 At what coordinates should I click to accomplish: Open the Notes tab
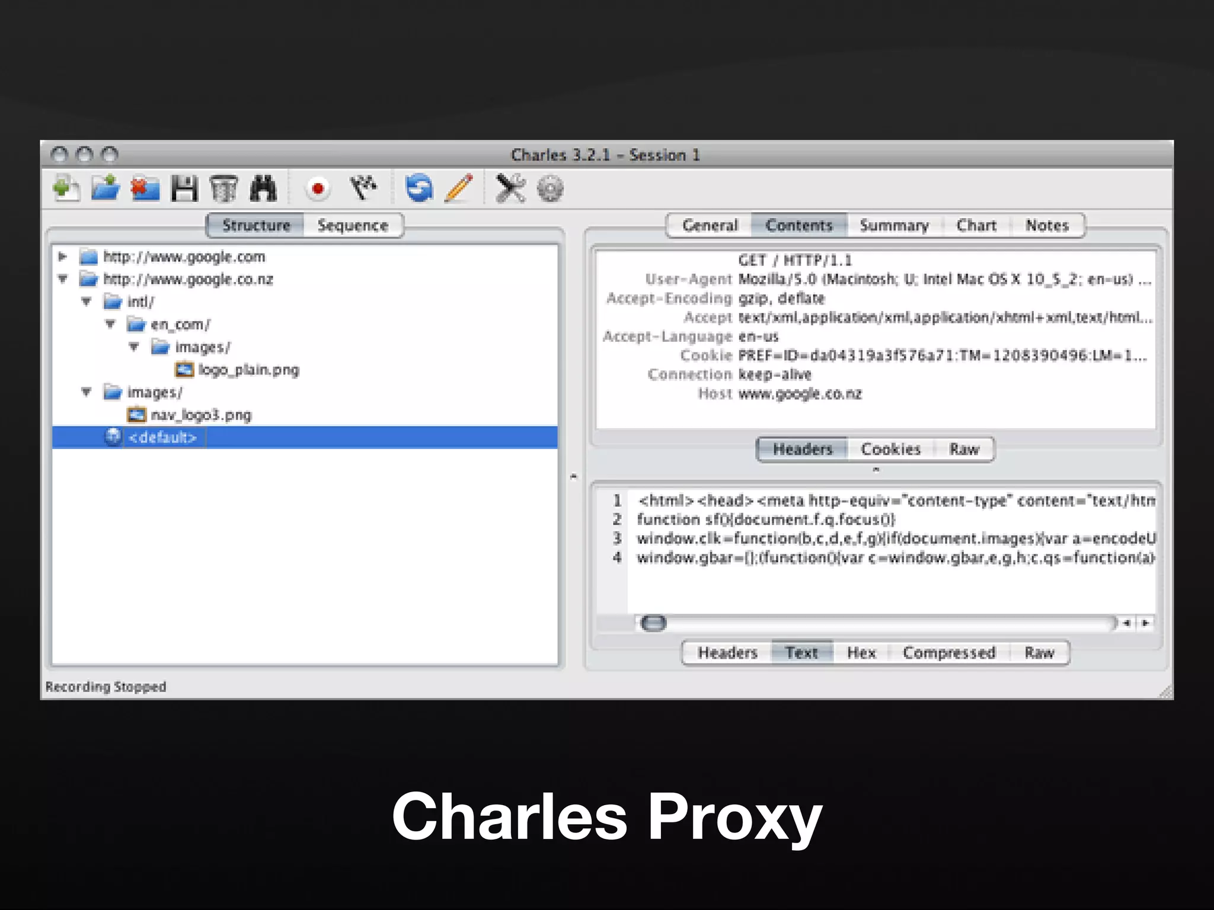click(x=1047, y=225)
